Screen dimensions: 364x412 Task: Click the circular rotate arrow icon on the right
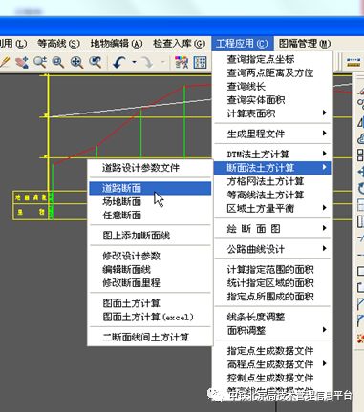point(360,188)
